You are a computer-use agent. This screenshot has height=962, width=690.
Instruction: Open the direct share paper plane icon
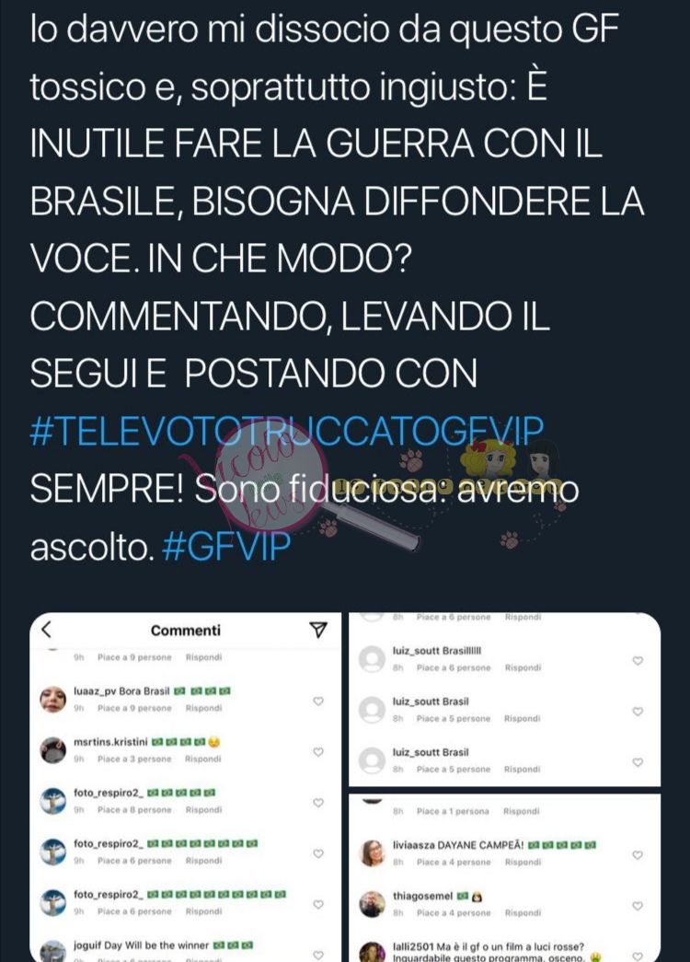click(317, 630)
